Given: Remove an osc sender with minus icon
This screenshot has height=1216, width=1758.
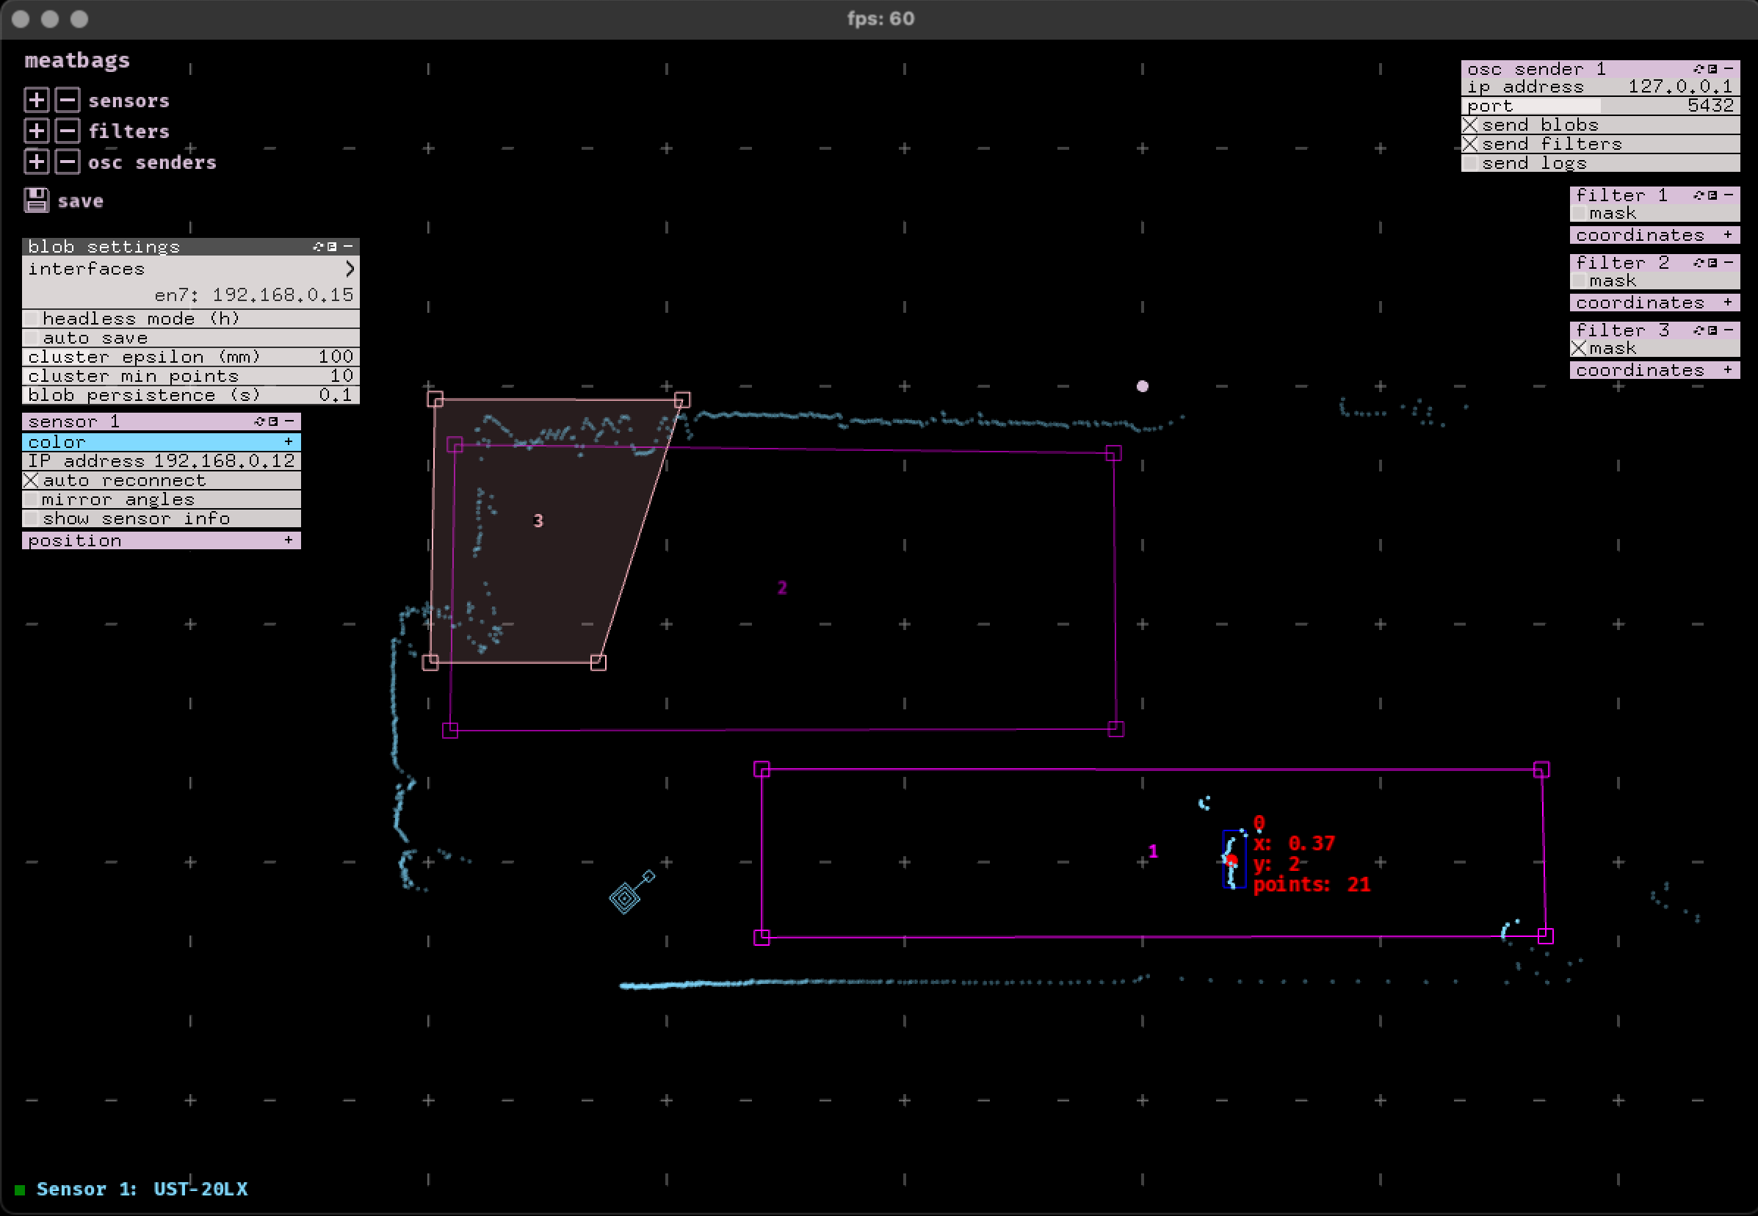Looking at the screenshot, I should [x=67, y=162].
